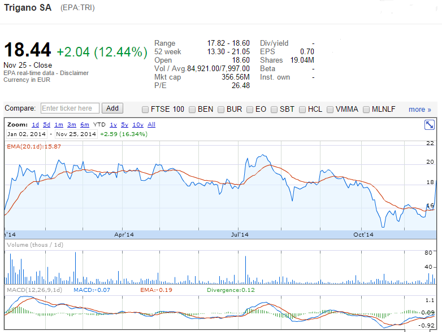Edit the start date Jan 02, 2014
The image size is (442, 332).
(27, 134)
